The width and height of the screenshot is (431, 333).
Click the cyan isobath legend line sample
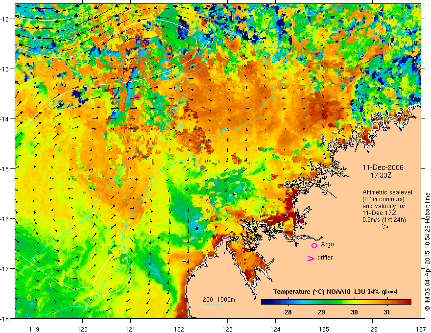coord(213,305)
